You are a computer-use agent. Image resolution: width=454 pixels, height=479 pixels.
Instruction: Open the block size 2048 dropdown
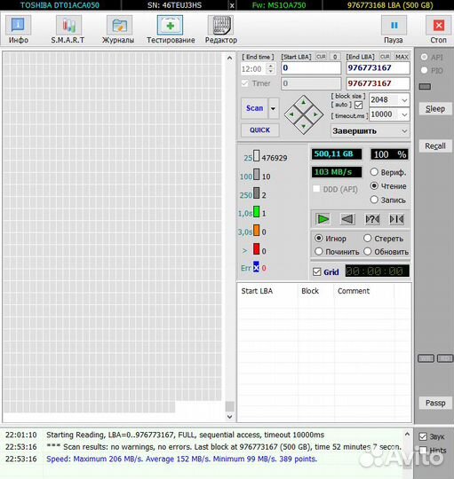404,100
